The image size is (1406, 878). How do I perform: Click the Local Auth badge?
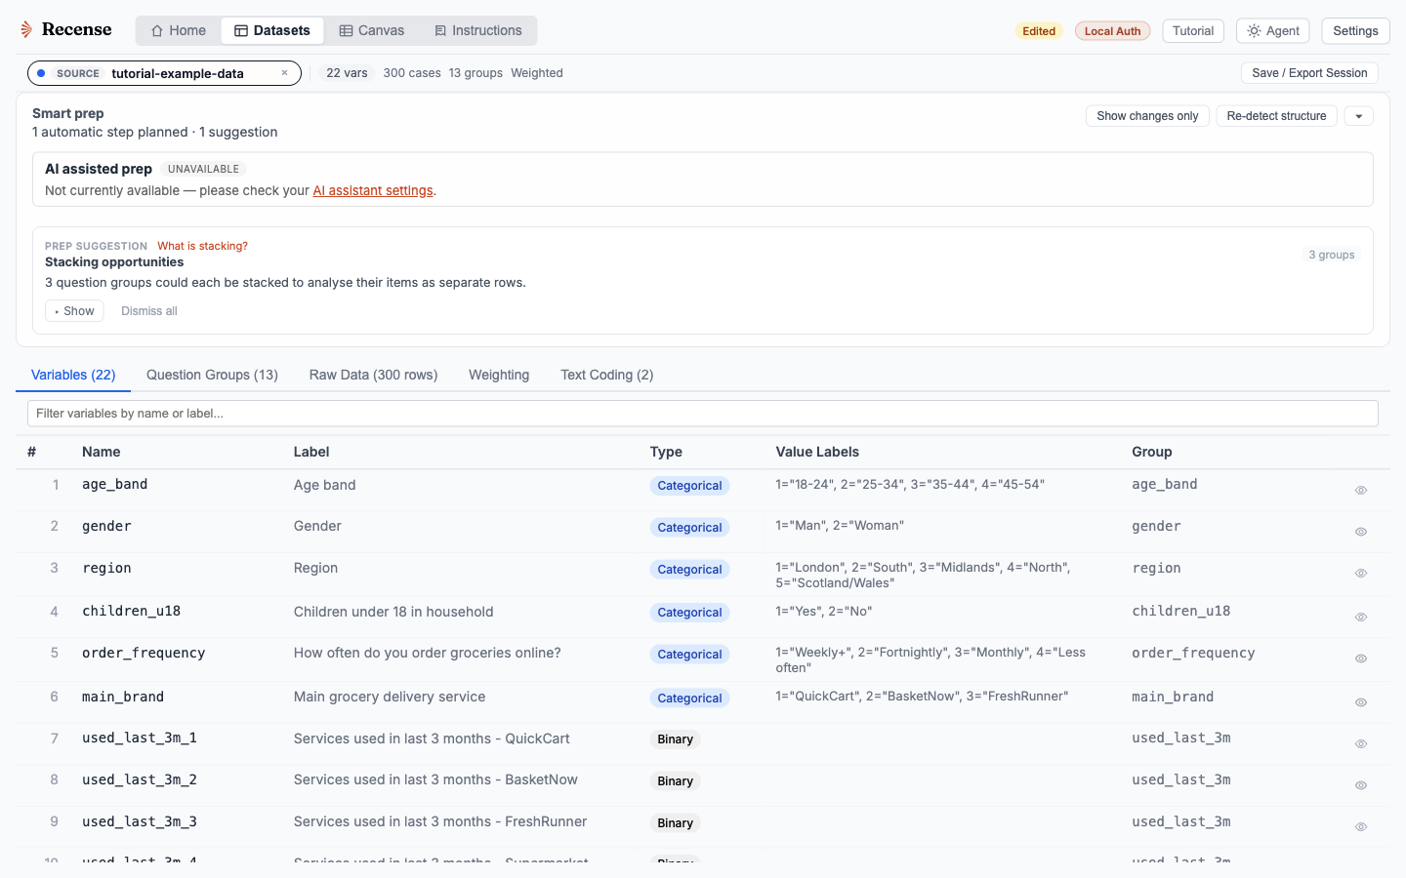[1112, 31]
